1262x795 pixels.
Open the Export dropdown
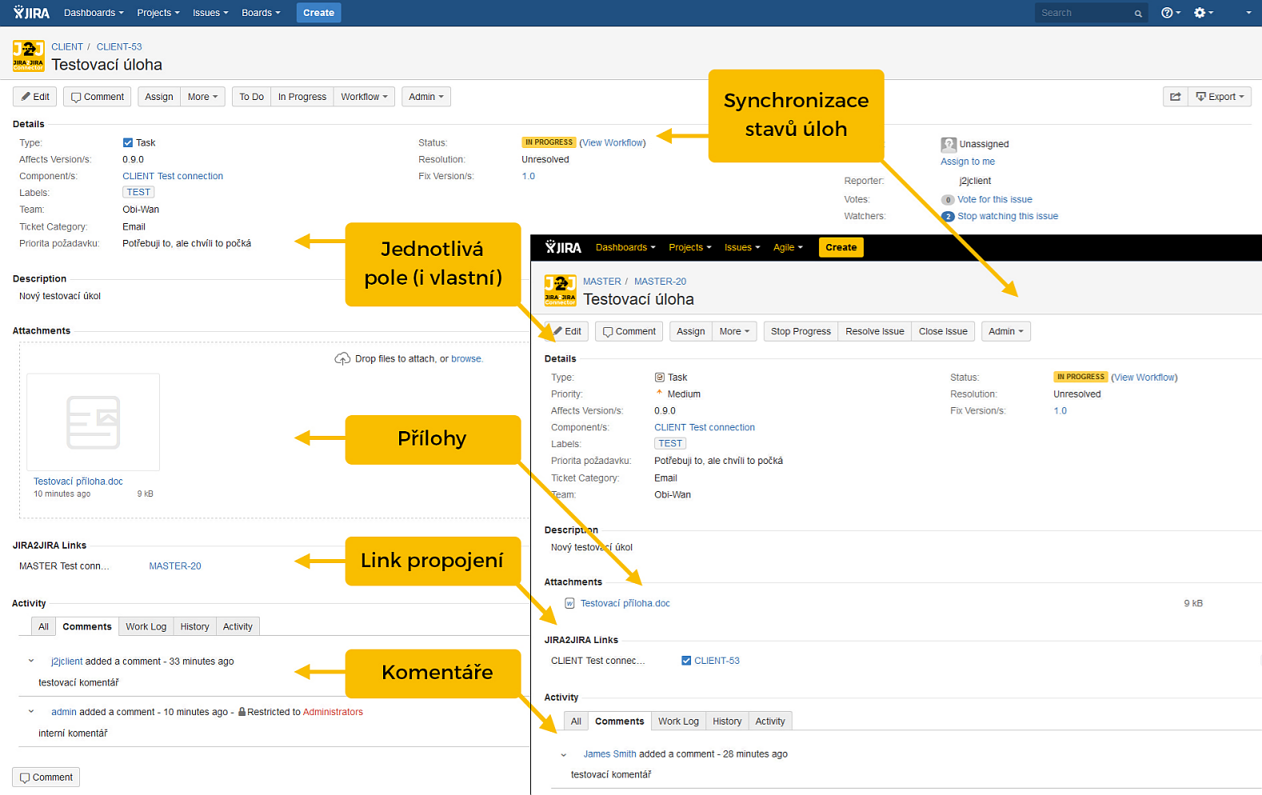(1220, 97)
